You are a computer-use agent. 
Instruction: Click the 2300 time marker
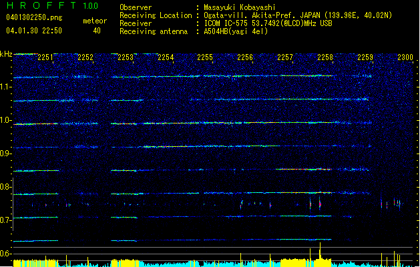[x=405, y=57]
